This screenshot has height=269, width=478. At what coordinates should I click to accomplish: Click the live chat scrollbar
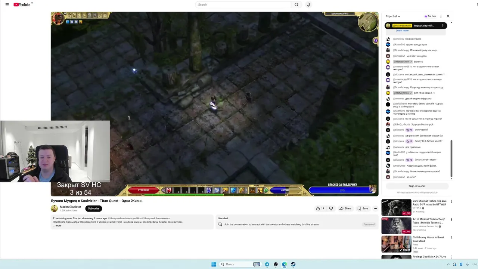coord(451,158)
